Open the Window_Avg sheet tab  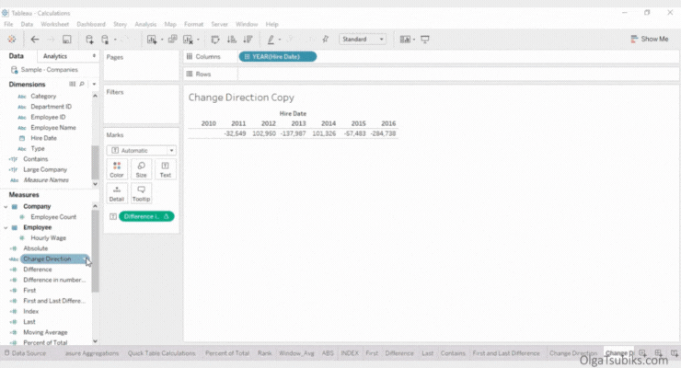(x=296, y=353)
